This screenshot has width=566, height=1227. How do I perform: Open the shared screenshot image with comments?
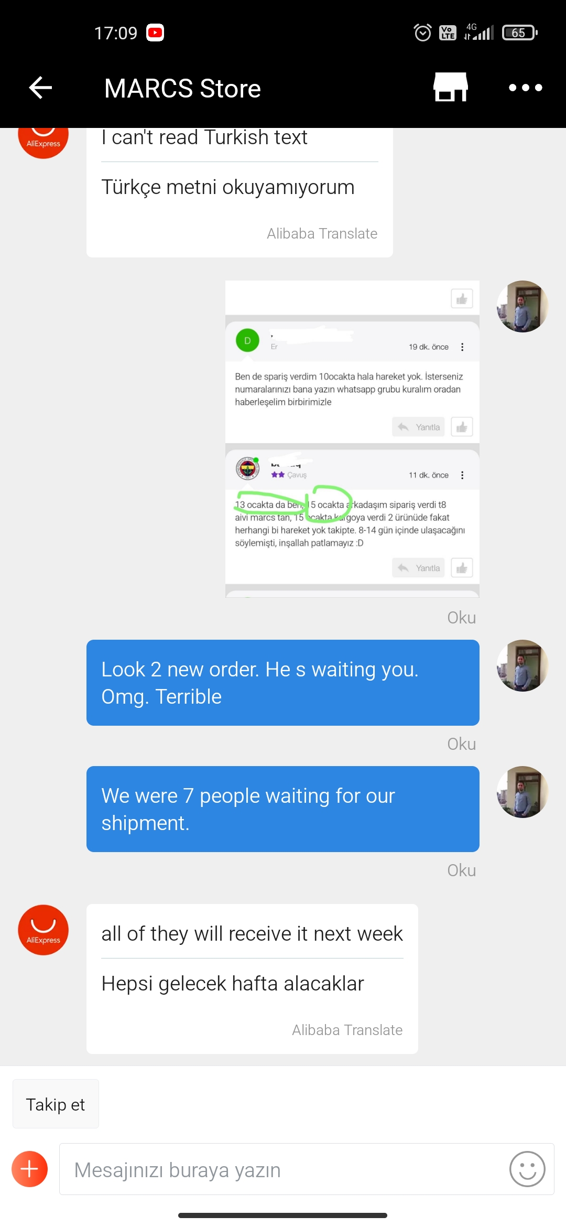point(352,439)
